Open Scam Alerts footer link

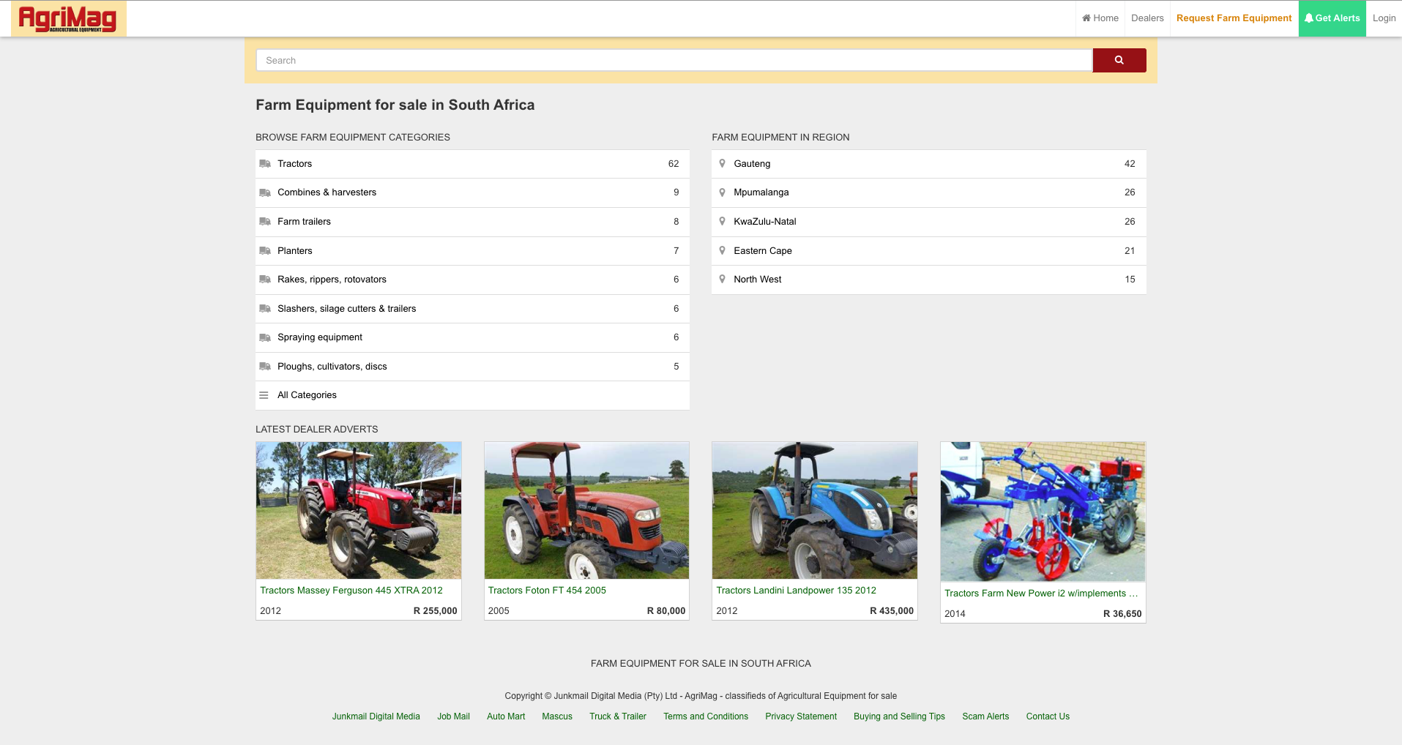pos(985,716)
